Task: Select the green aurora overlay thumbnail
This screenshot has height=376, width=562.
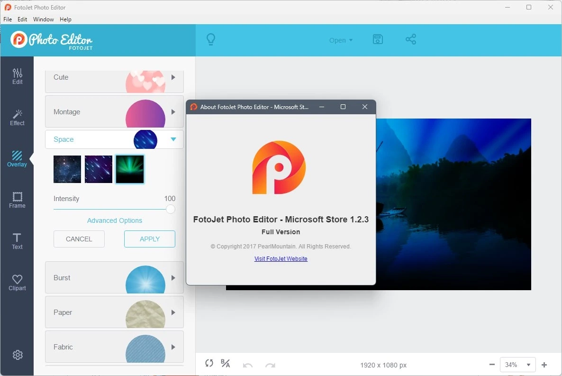Action: tap(130, 169)
